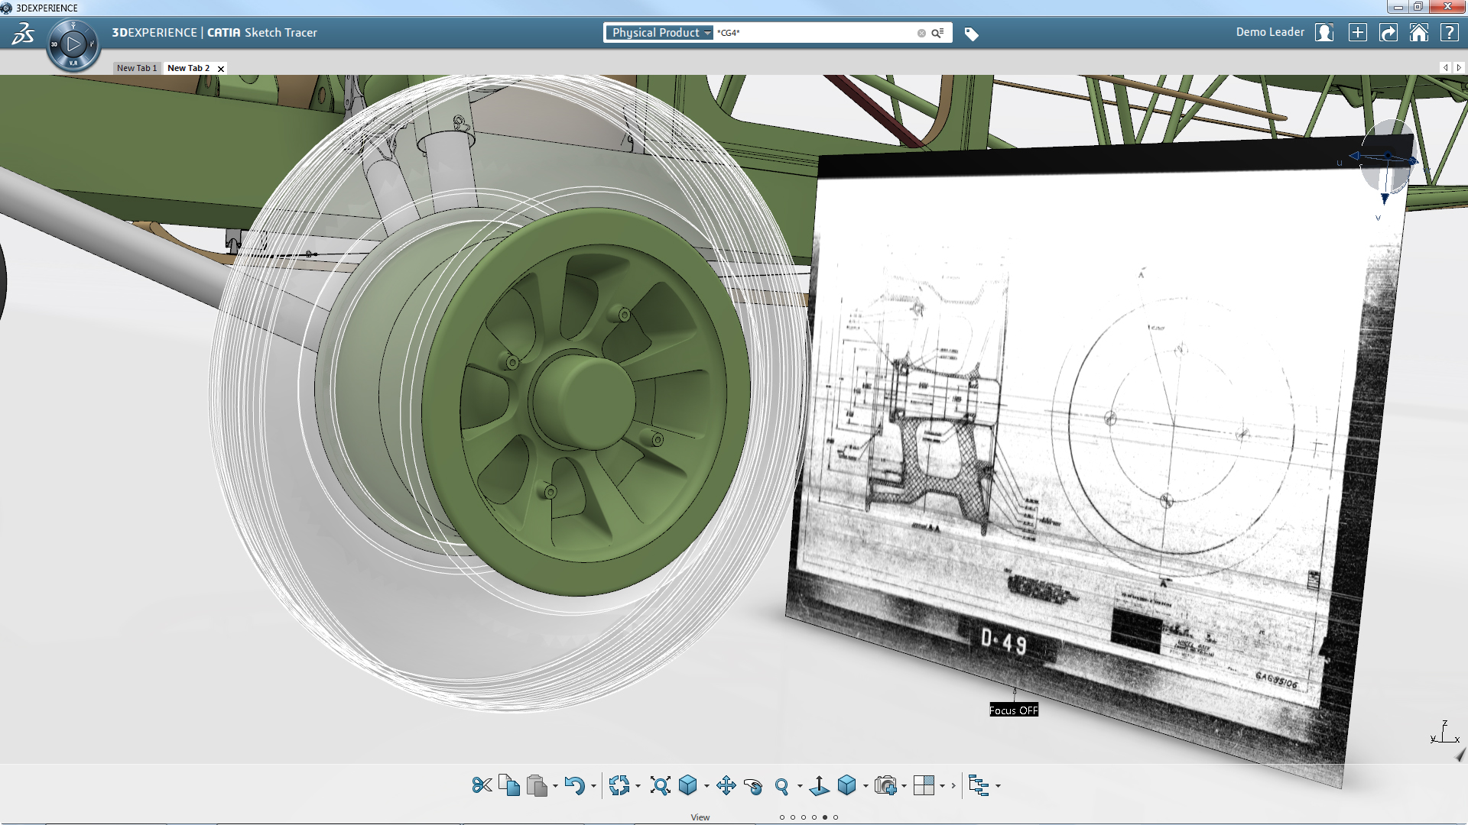
Task: Toggle the Focus OFF label
Action: coord(1013,710)
